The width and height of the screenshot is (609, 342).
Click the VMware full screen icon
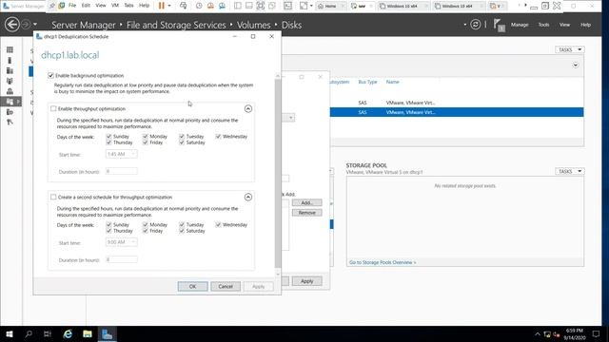coord(260,6)
